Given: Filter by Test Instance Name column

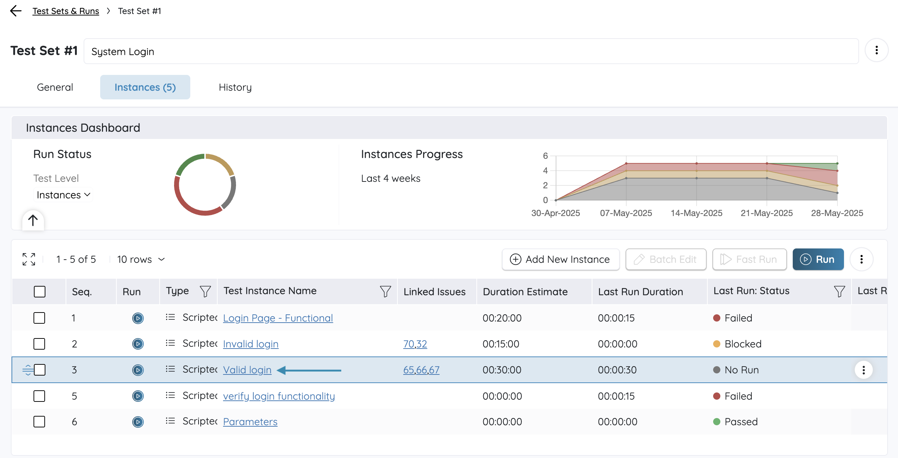Looking at the screenshot, I should (385, 291).
